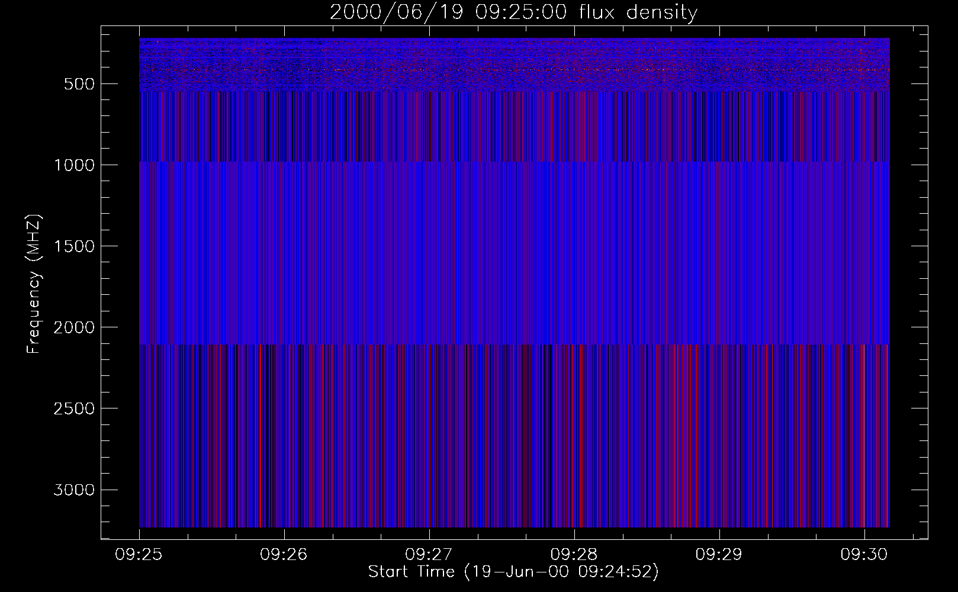
Task: Select the 2500 frequency tick label
Action: coord(74,408)
